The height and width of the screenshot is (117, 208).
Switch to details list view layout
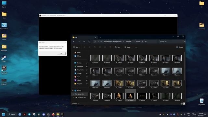point(181,104)
